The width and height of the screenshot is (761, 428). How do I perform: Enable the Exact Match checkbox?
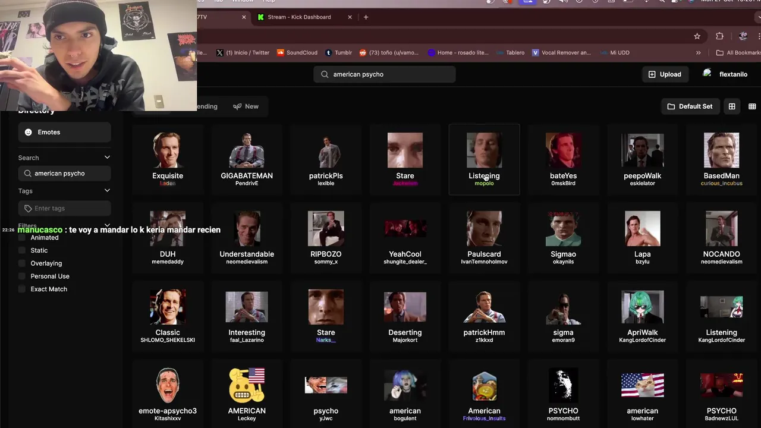tap(23, 289)
